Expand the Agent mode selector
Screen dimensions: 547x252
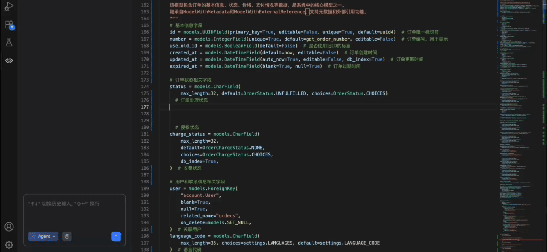point(43,236)
